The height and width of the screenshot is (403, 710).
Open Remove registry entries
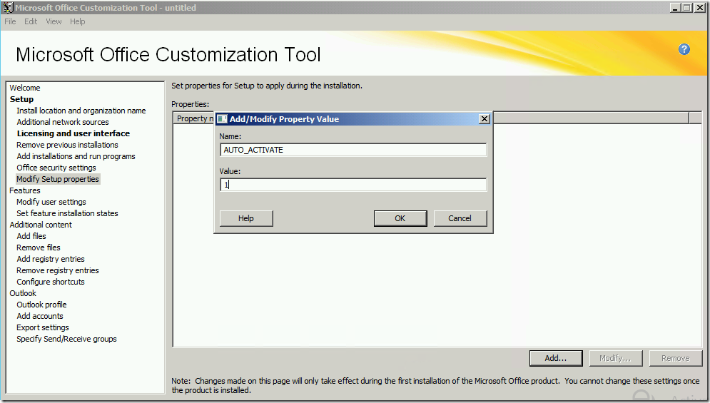point(58,270)
